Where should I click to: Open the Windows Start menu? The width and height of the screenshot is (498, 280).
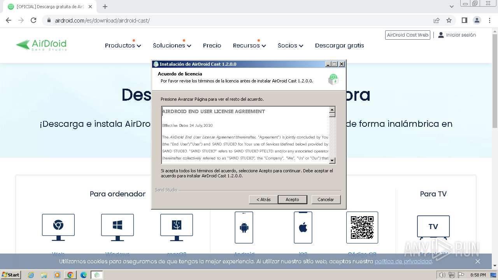point(11,275)
